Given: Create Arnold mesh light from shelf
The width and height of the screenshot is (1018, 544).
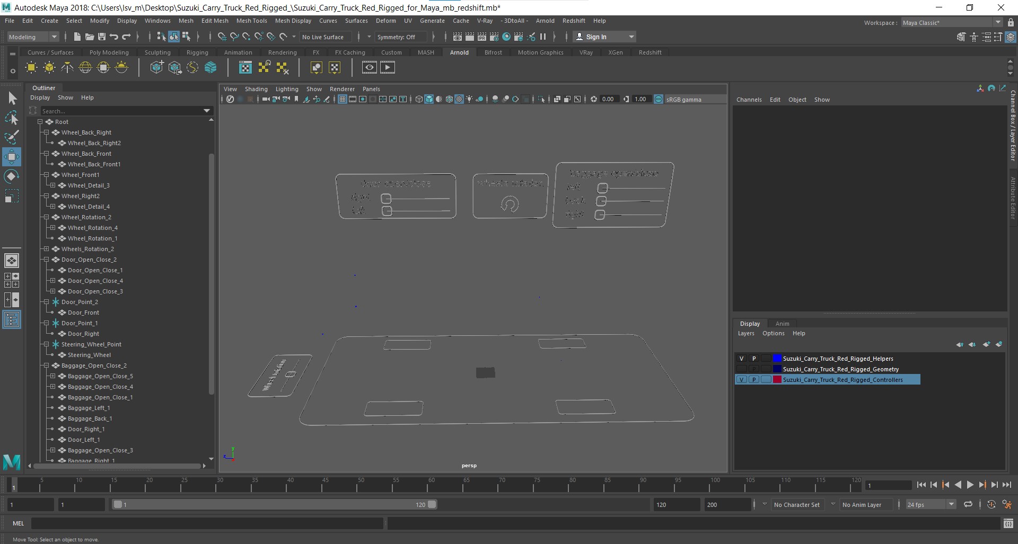Looking at the screenshot, I should [x=49, y=67].
